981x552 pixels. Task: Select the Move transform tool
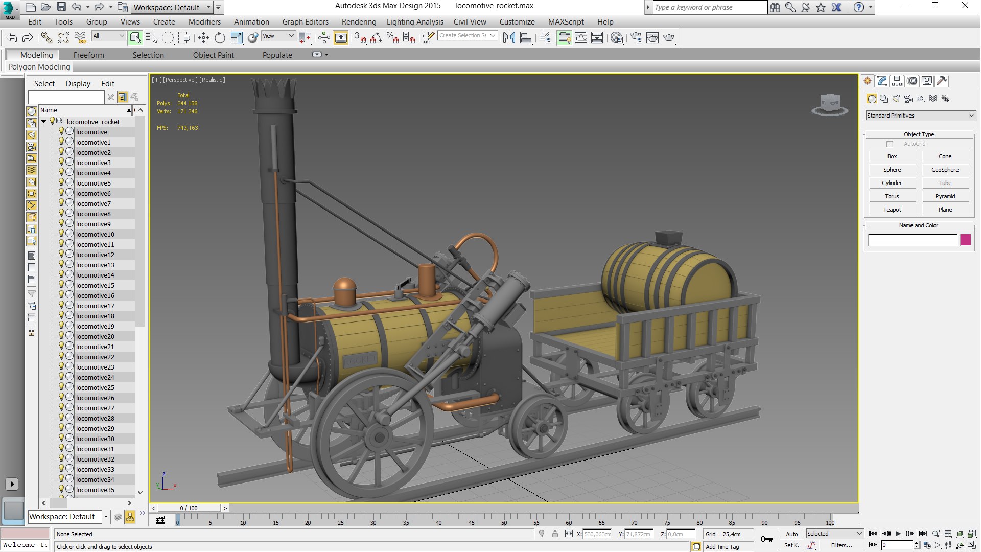(x=203, y=37)
